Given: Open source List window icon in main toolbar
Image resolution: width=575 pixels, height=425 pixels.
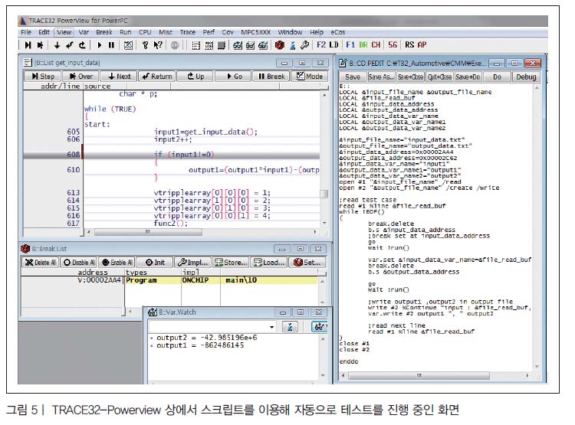Looking at the screenshot, I should (196, 45).
